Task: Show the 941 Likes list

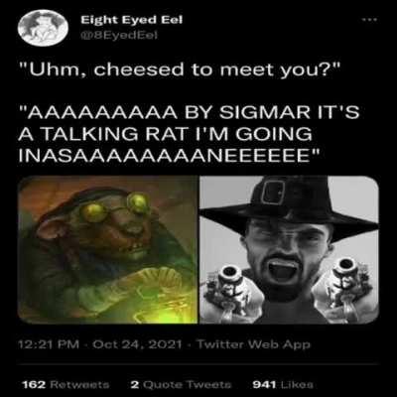Action: (283, 384)
